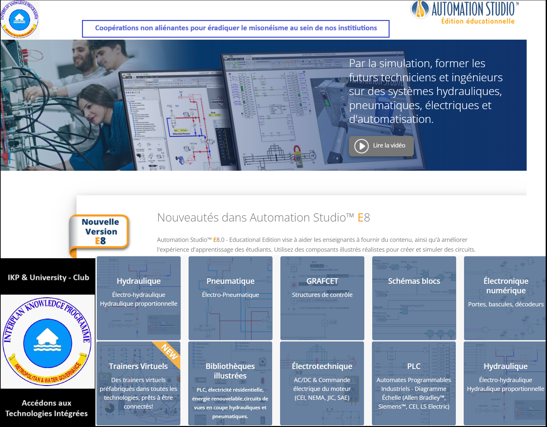Open the PLC Automates Programmables tile
Image resolution: width=547 pixels, height=427 pixels.
pyautogui.click(x=414, y=383)
